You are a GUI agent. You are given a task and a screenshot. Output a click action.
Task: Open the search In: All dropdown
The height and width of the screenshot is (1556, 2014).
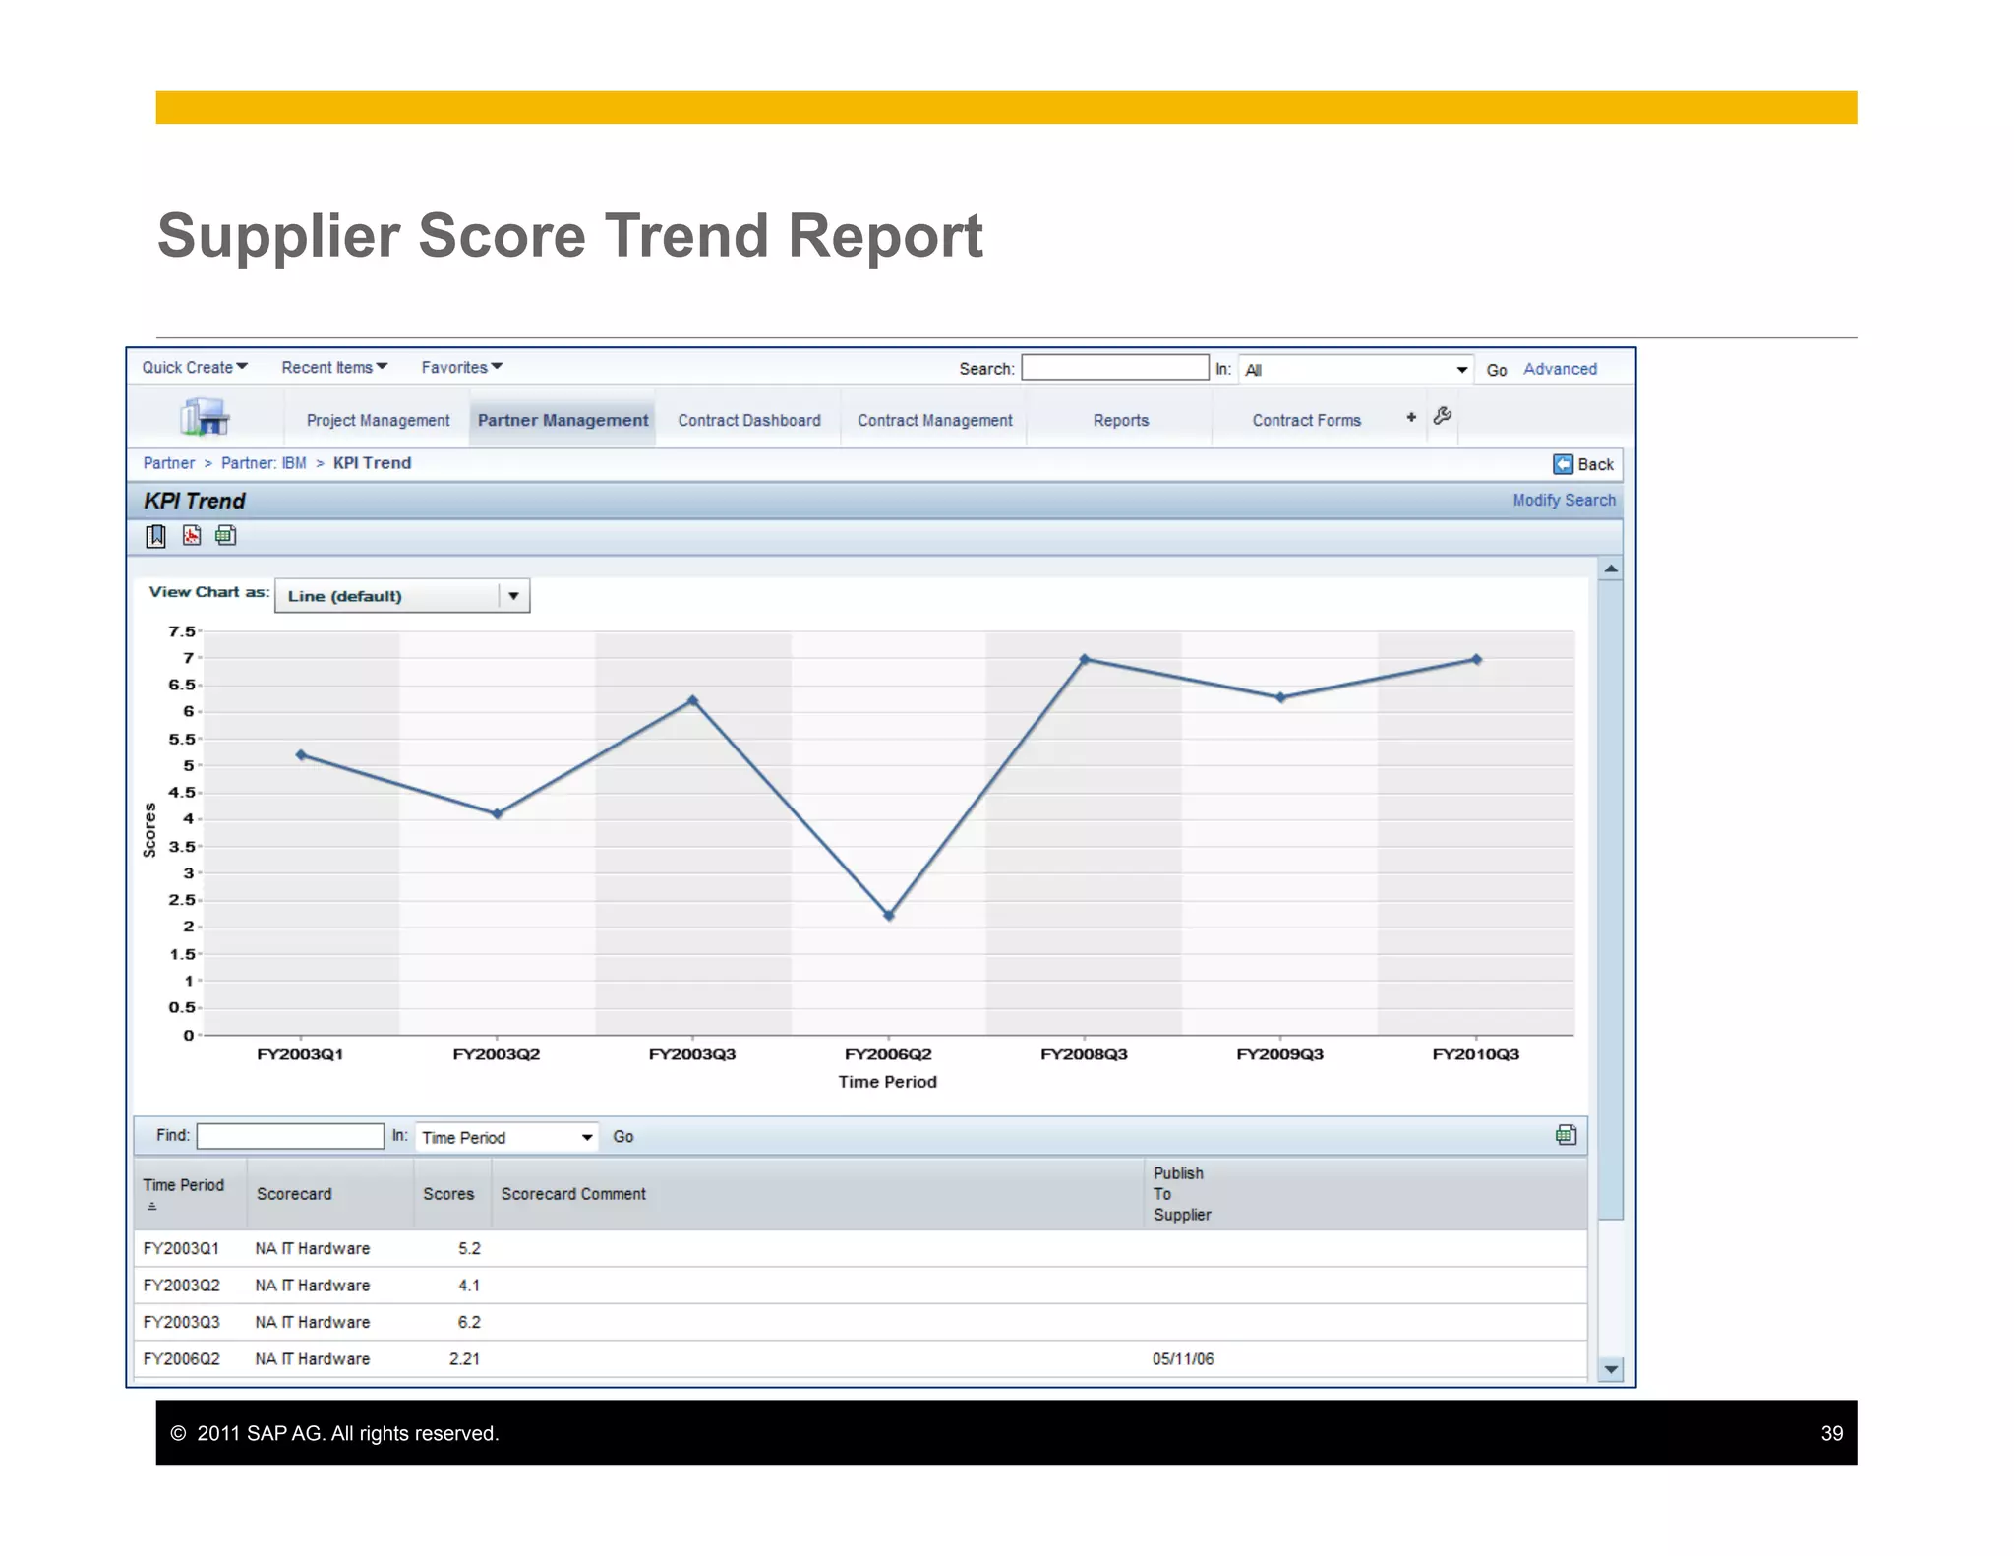click(x=1355, y=370)
